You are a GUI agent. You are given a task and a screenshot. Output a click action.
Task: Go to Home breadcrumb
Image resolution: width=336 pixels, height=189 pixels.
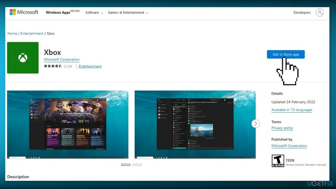12,33
